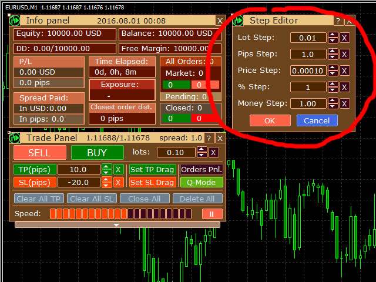Image resolution: width=376 pixels, height=282 pixels.
Task: Adjust SL pips orange spinner arrows
Action: coord(107,183)
